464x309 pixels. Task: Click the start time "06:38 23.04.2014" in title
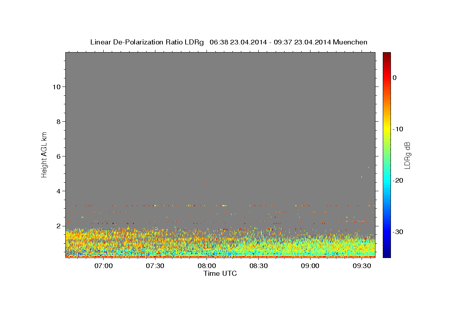click(238, 42)
